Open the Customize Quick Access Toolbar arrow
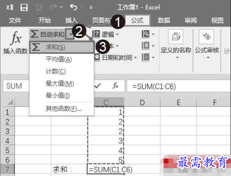This screenshot has width=231, height=176. coord(91,7)
